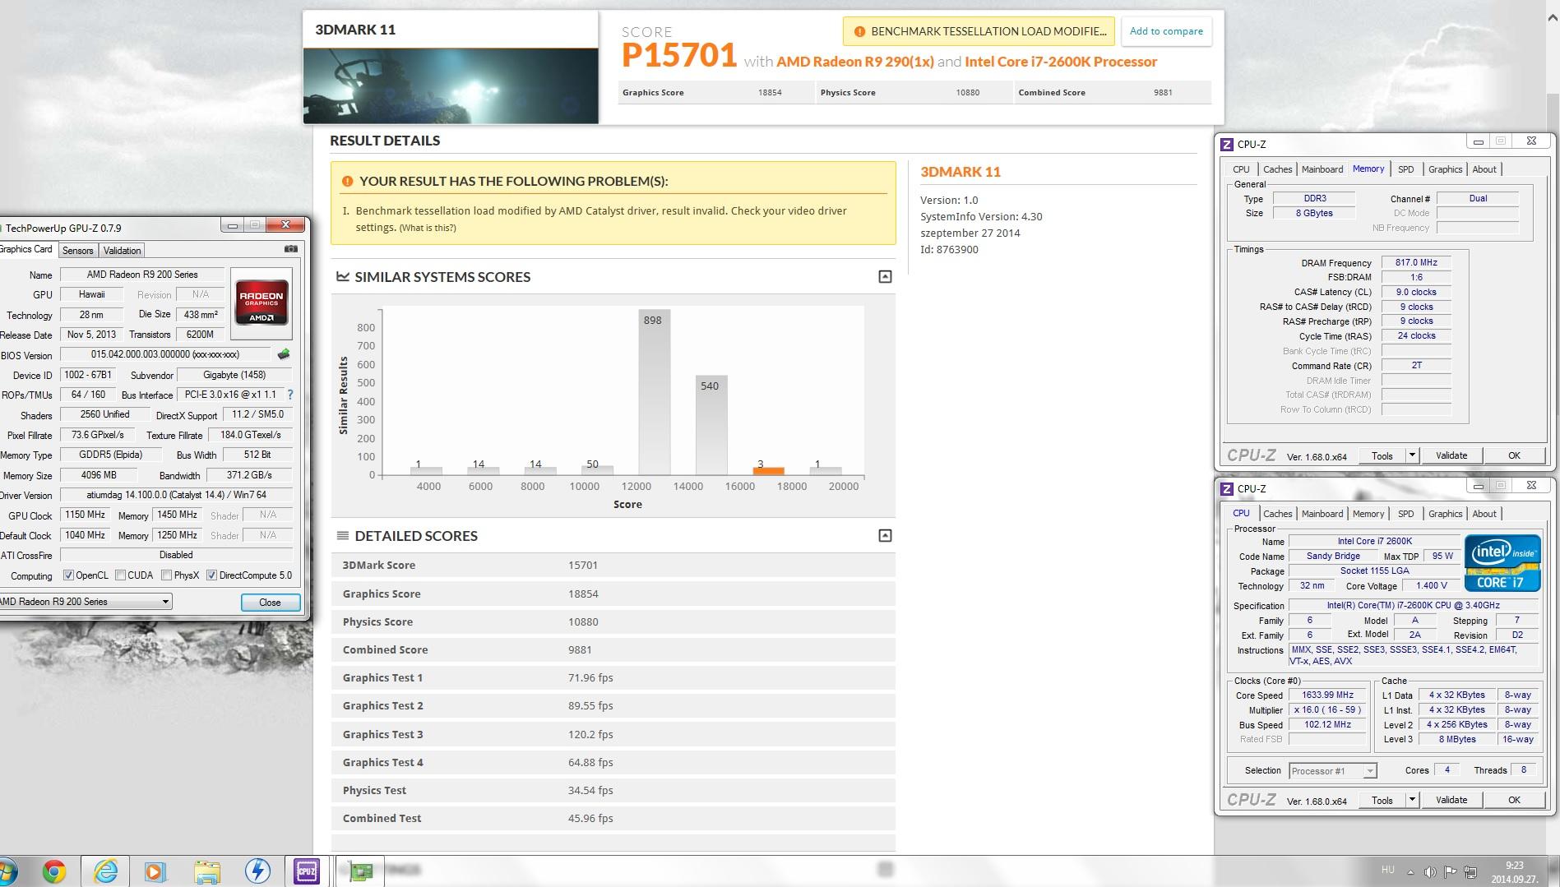Click the lightning bolt taskbar icon
This screenshot has height=887, width=1560.
point(257,871)
